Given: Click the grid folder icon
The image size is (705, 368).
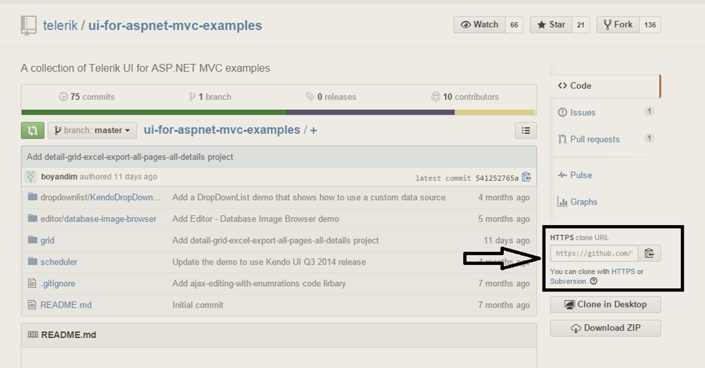Looking at the screenshot, I should pyautogui.click(x=32, y=240).
